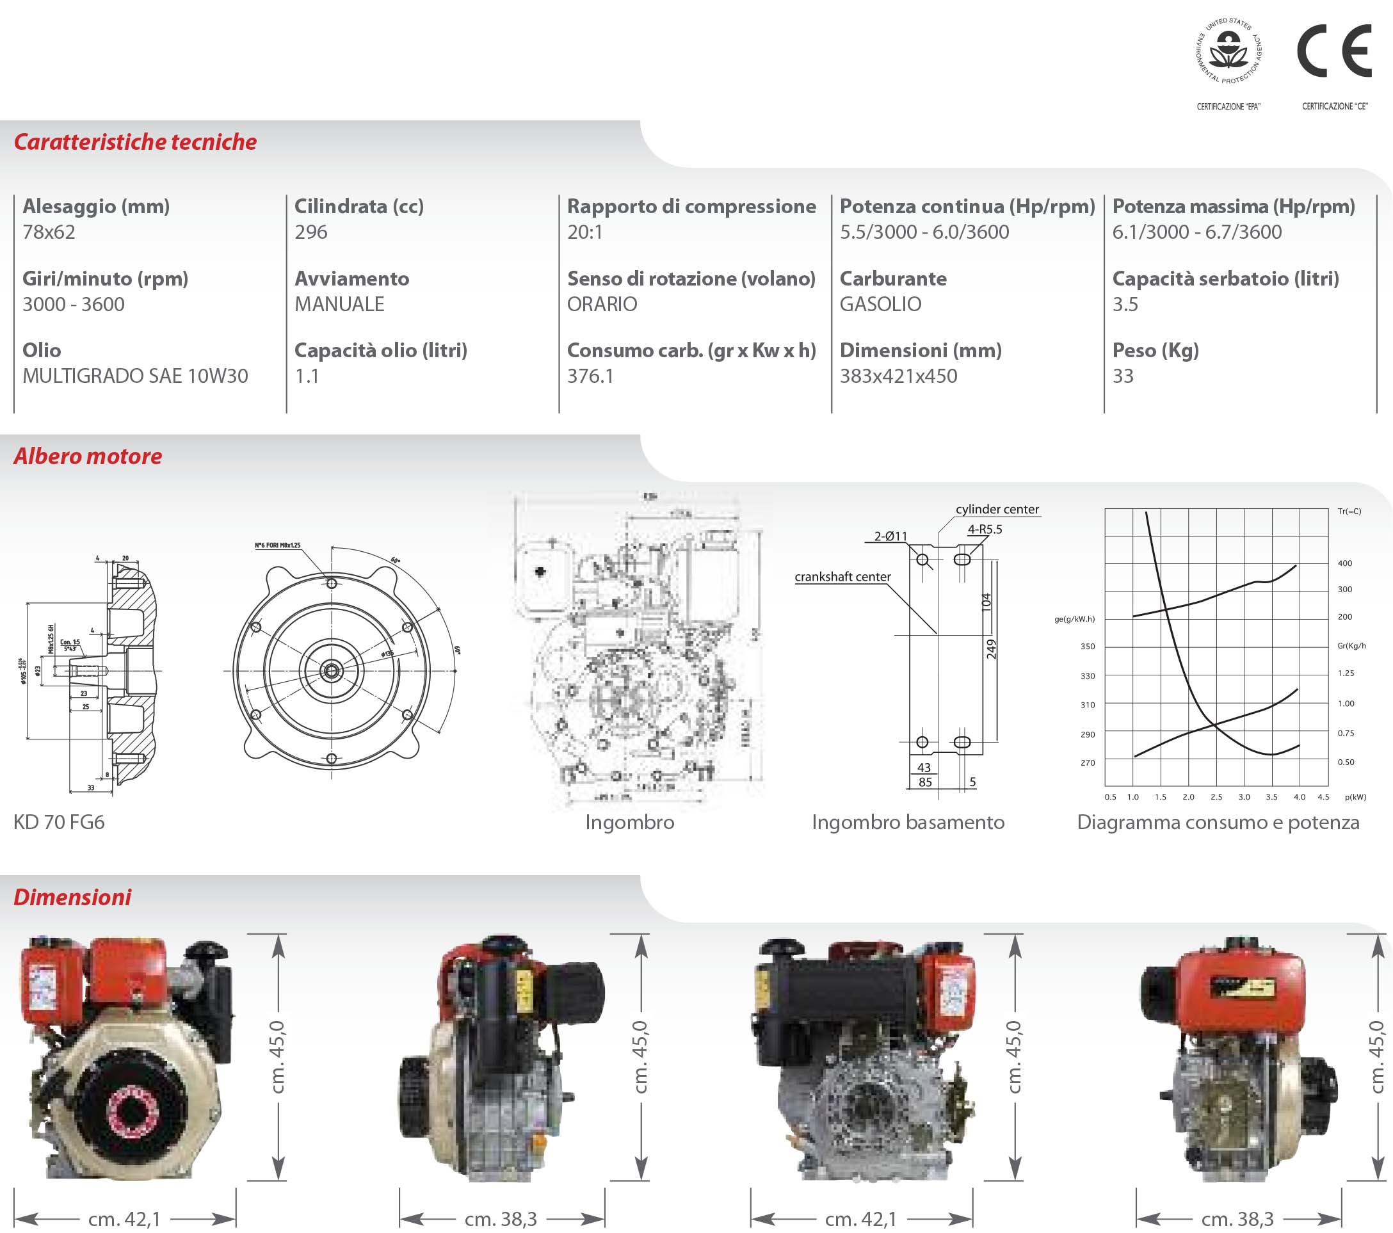This screenshot has width=1393, height=1233.
Task: Select the 'Dimensioni' section heading
Action: pyautogui.click(x=72, y=897)
